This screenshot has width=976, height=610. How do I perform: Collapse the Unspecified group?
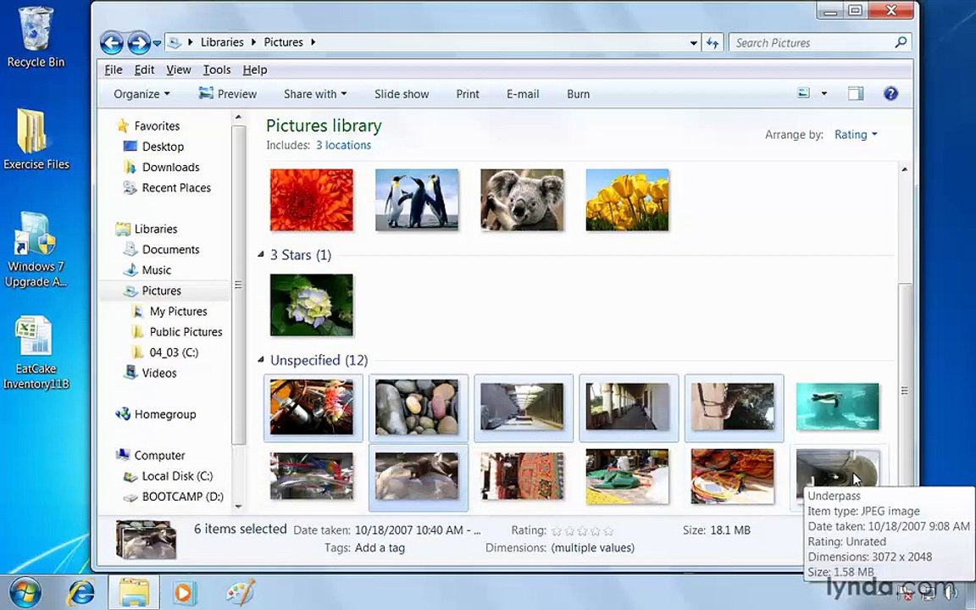(x=261, y=360)
